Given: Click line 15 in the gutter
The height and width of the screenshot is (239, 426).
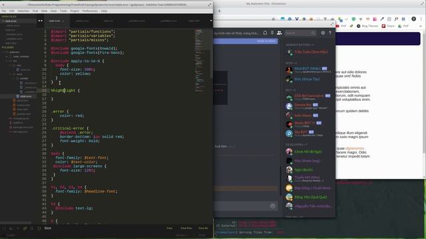Looking at the screenshot, I should tap(45, 90).
